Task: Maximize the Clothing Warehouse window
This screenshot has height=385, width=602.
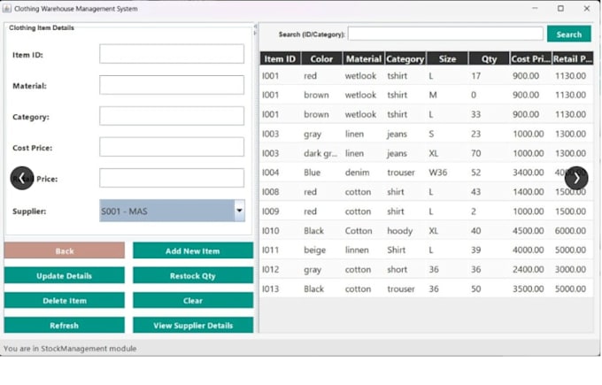Action: 560,9
